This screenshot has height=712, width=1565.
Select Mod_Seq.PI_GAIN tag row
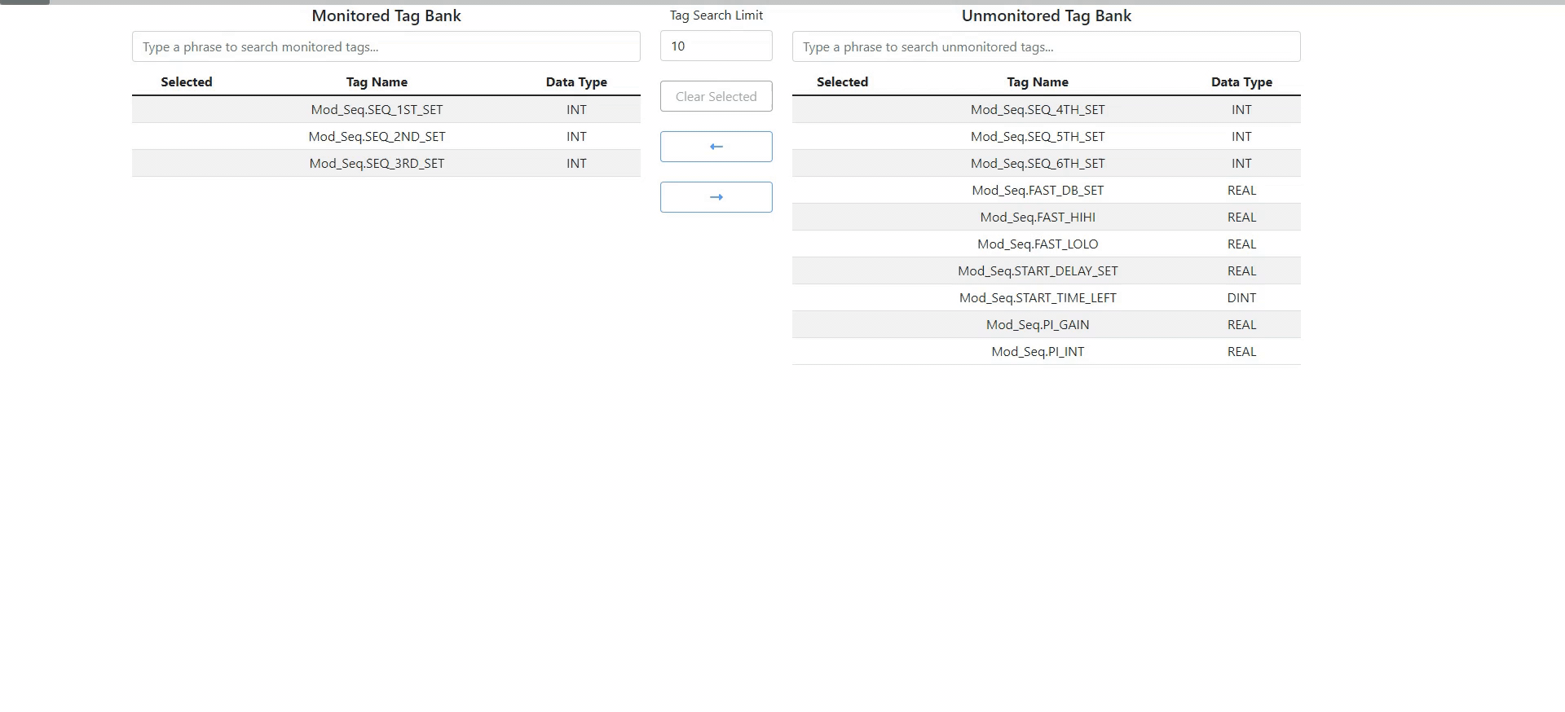(x=1047, y=324)
